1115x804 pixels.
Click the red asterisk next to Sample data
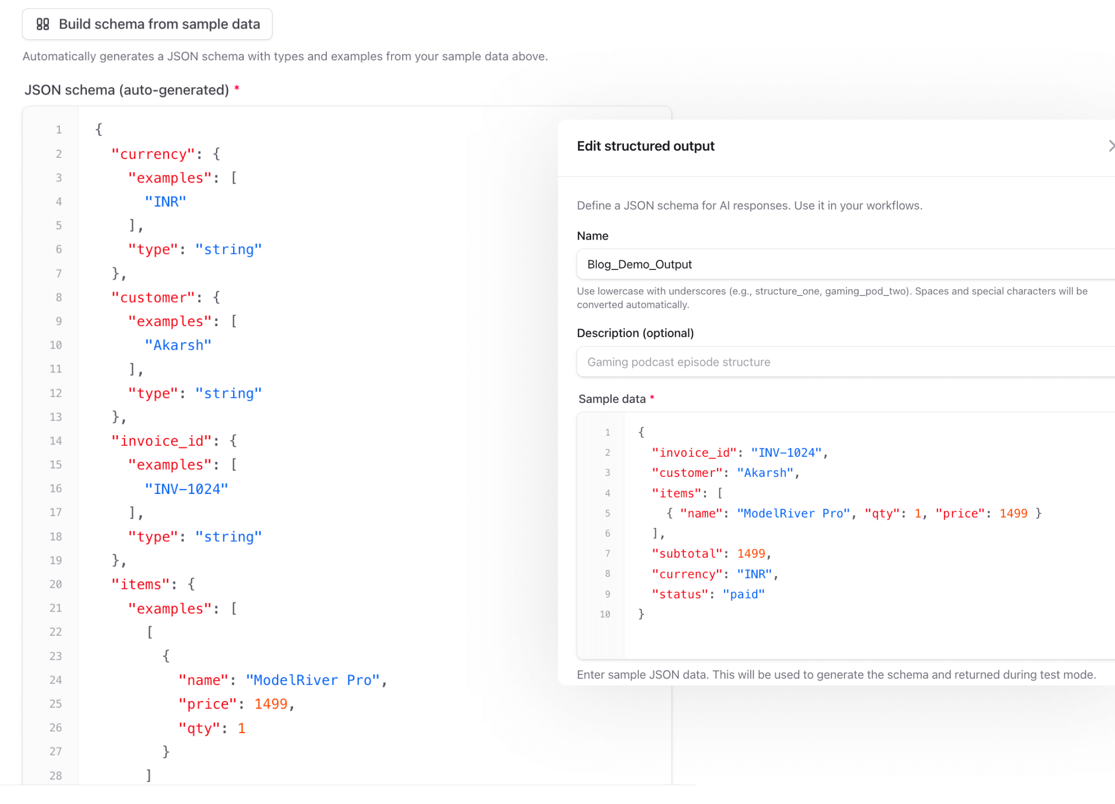(652, 398)
